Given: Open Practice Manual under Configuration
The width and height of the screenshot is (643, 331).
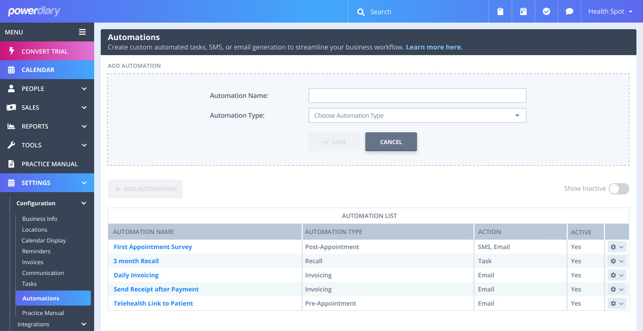Looking at the screenshot, I should click(x=43, y=313).
